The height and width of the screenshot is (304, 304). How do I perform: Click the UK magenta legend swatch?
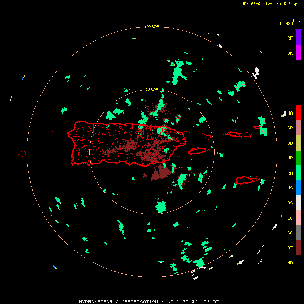[x=298, y=53]
